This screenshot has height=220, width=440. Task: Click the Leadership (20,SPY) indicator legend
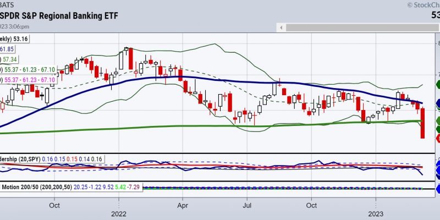pyautogui.click(x=52, y=159)
